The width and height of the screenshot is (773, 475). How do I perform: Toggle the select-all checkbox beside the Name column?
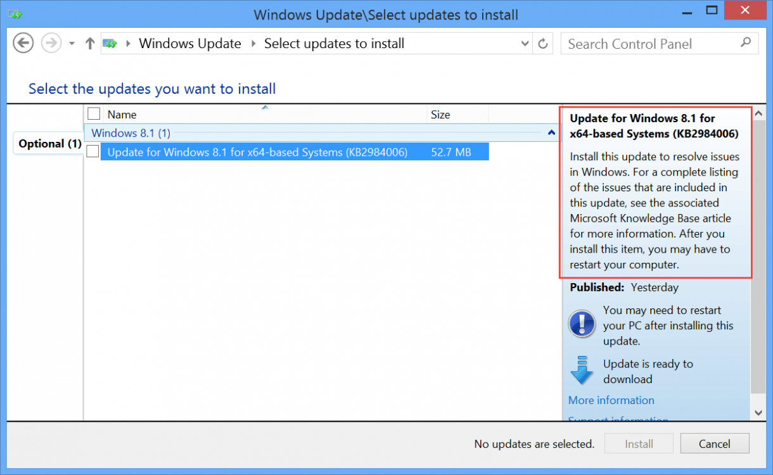point(94,114)
